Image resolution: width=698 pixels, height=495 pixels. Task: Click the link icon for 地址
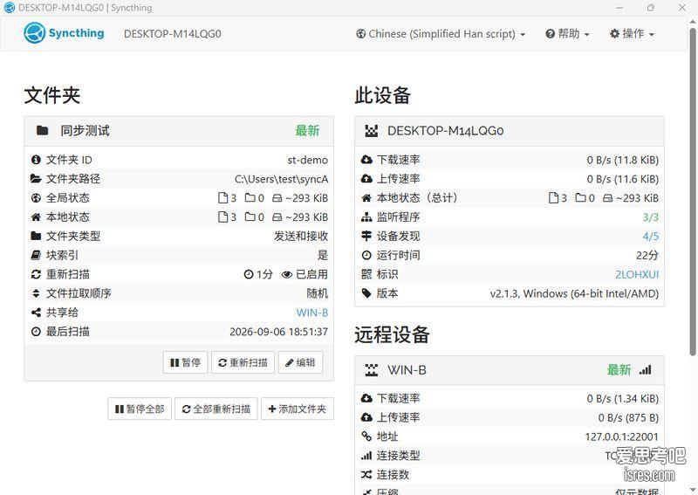tap(366, 437)
